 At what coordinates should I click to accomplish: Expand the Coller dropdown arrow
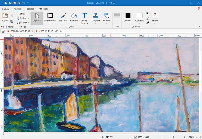(x=5, y=23)
